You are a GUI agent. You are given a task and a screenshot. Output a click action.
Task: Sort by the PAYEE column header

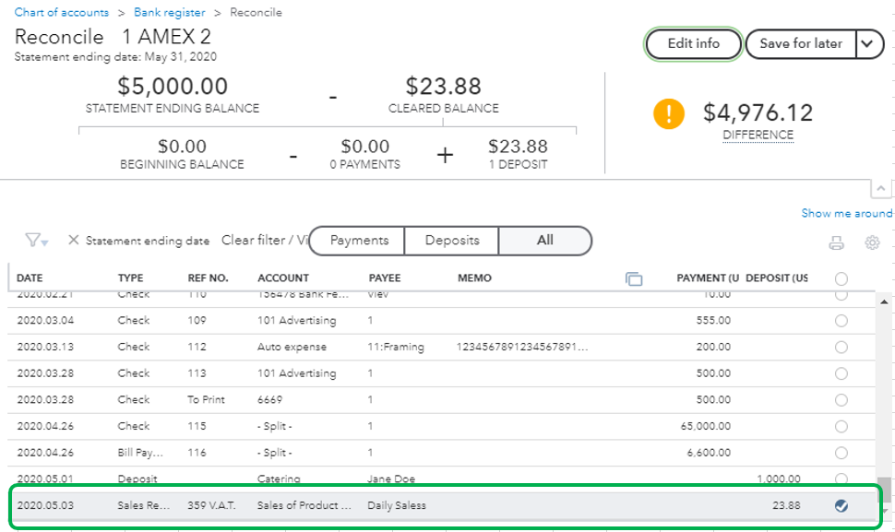click(385, 278)
